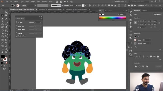Click the Exclude pathfinder icon

(x=147, y=66)
